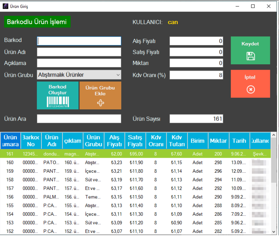
Task: Click the barcode icon on Barkod Oluştur
Action: pyautogui.click(x=58, y=102)
